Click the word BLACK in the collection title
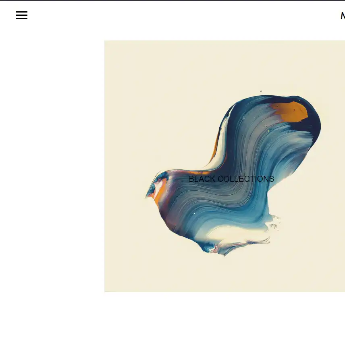The image size is (345, 347). pos(202,179)
